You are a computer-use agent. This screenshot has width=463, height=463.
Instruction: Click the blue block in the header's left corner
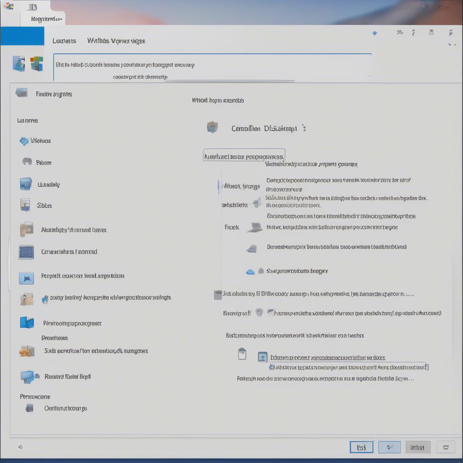(x=22, y=36)
